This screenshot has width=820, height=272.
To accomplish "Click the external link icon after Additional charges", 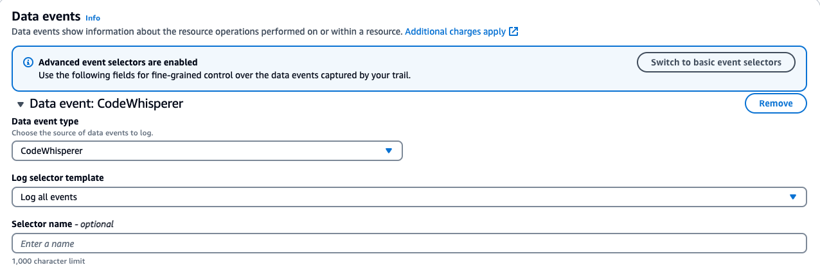I will [x=513, y=31].
